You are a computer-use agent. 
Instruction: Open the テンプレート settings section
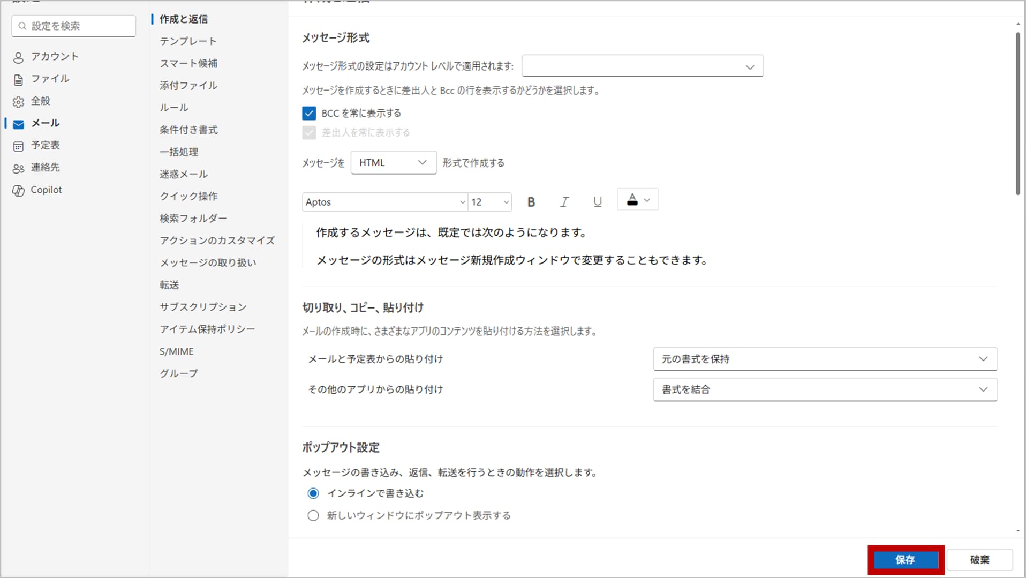tap(188, 41)
